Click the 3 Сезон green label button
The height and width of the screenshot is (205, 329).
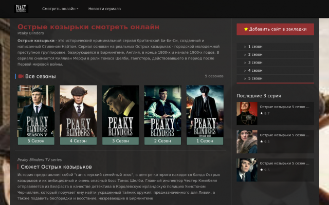(120, 141)
